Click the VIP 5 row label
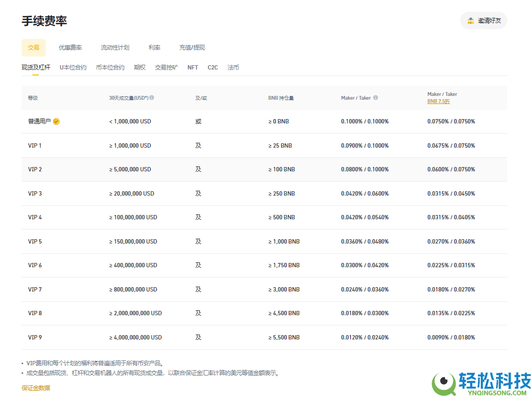The width and height of the screenshot is (531, 396). pos(35,241)
